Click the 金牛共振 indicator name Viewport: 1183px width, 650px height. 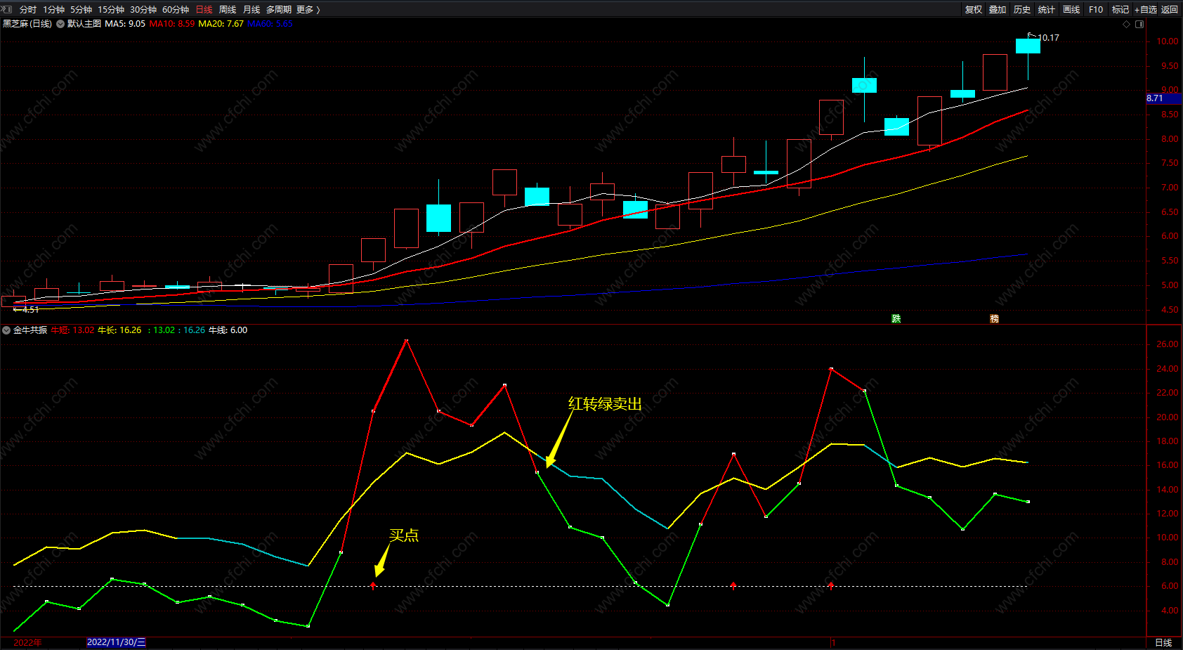(30, 330)
